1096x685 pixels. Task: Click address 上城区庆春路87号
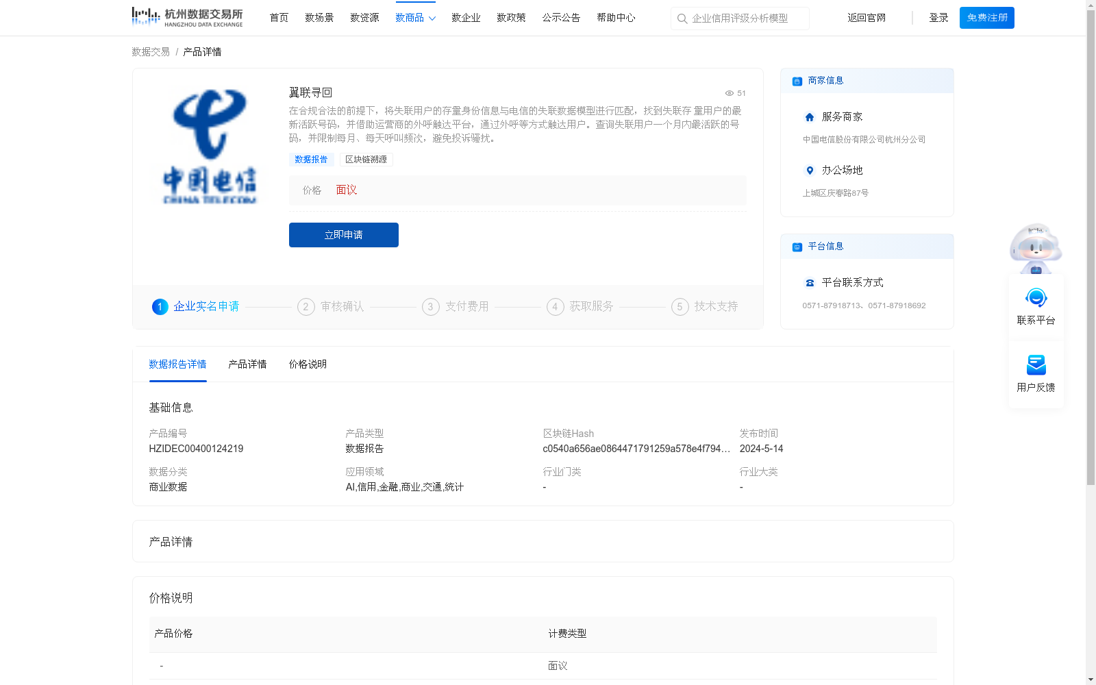(x=836, y=193)
